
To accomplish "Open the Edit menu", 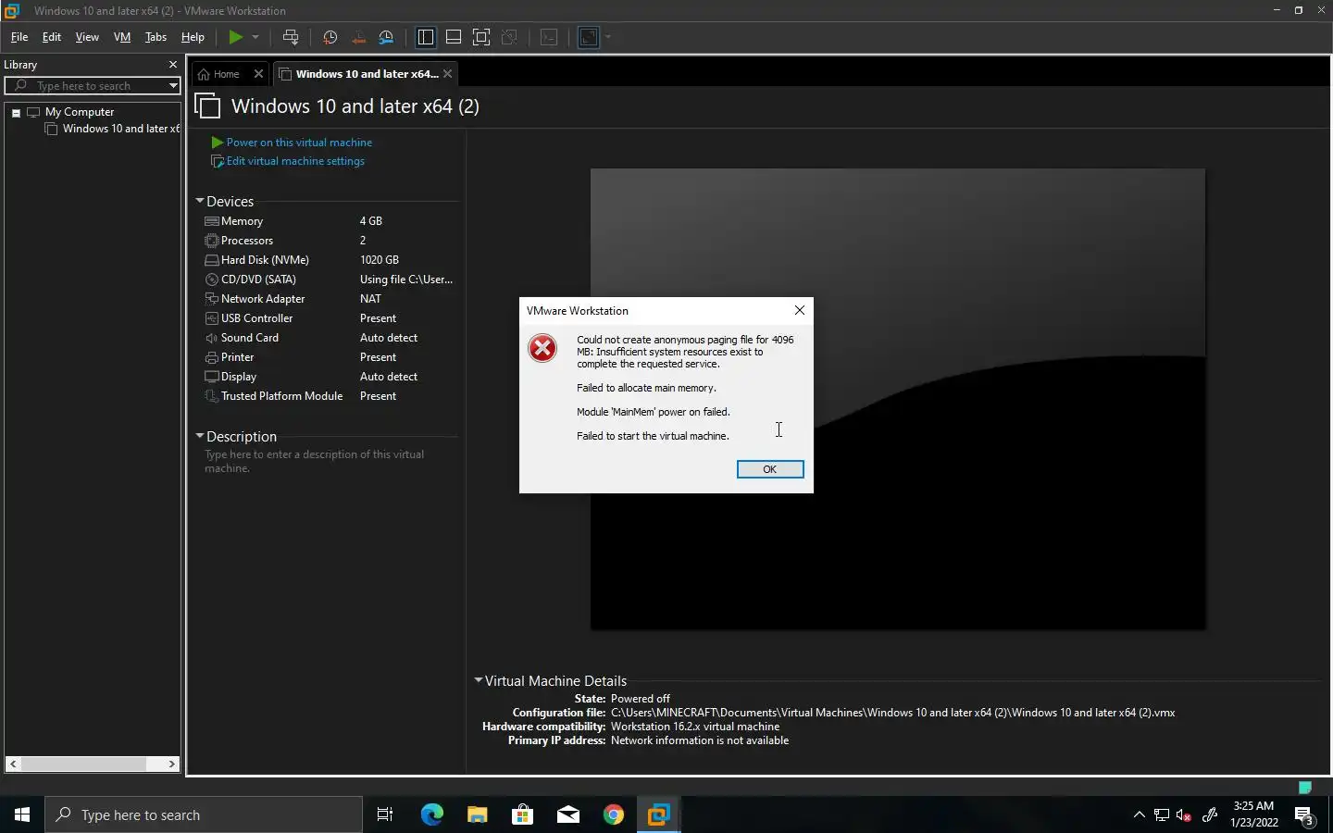I will tap(52, 37).
